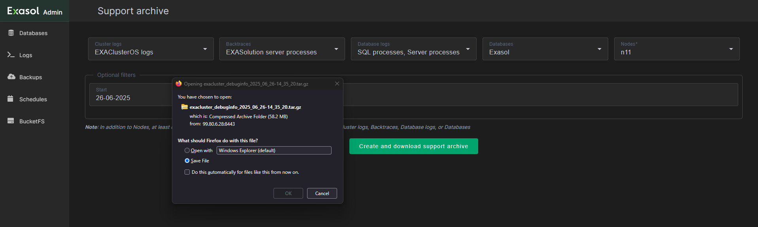
Task: Click the archive folder icon beside the filename
Action: tap(185, 107)
